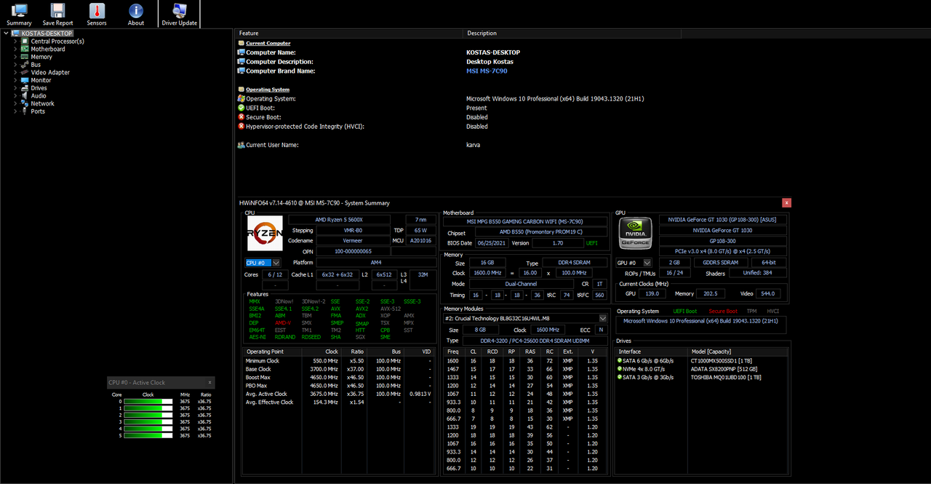
Task: Select the CT1000MX500SSD1 [1 TB] drive row
Action: tap(702, 360)
